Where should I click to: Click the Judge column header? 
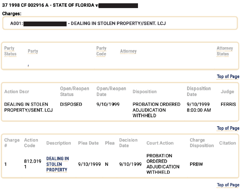point(227,92)
